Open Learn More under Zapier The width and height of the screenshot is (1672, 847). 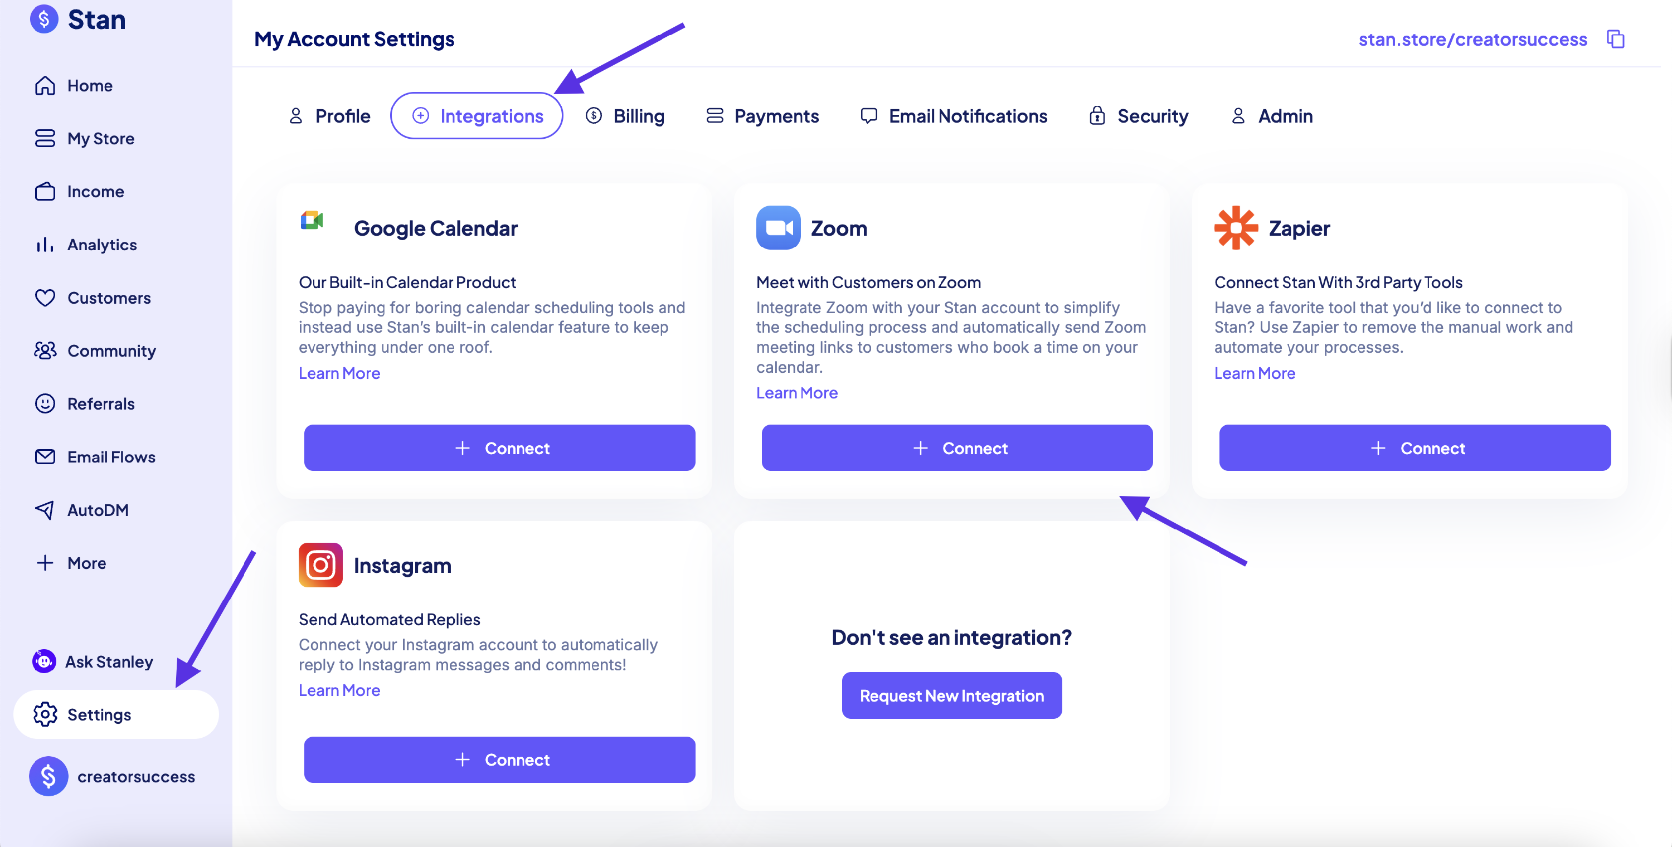click(1254, 373)
